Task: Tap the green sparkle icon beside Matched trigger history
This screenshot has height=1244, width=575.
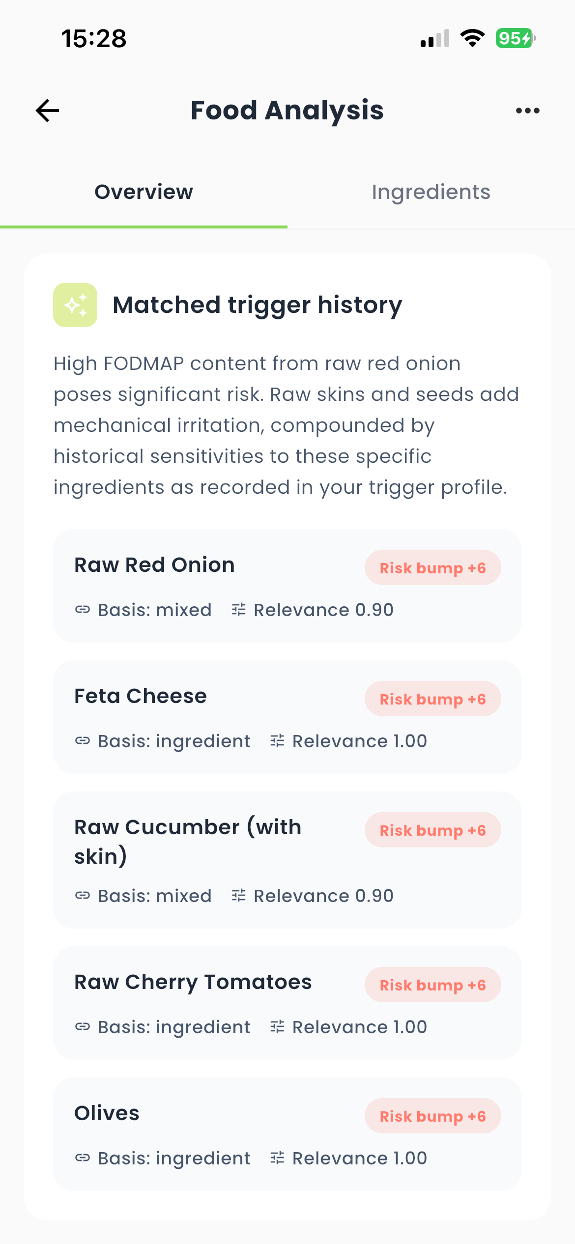Action: tap(75, 305)
